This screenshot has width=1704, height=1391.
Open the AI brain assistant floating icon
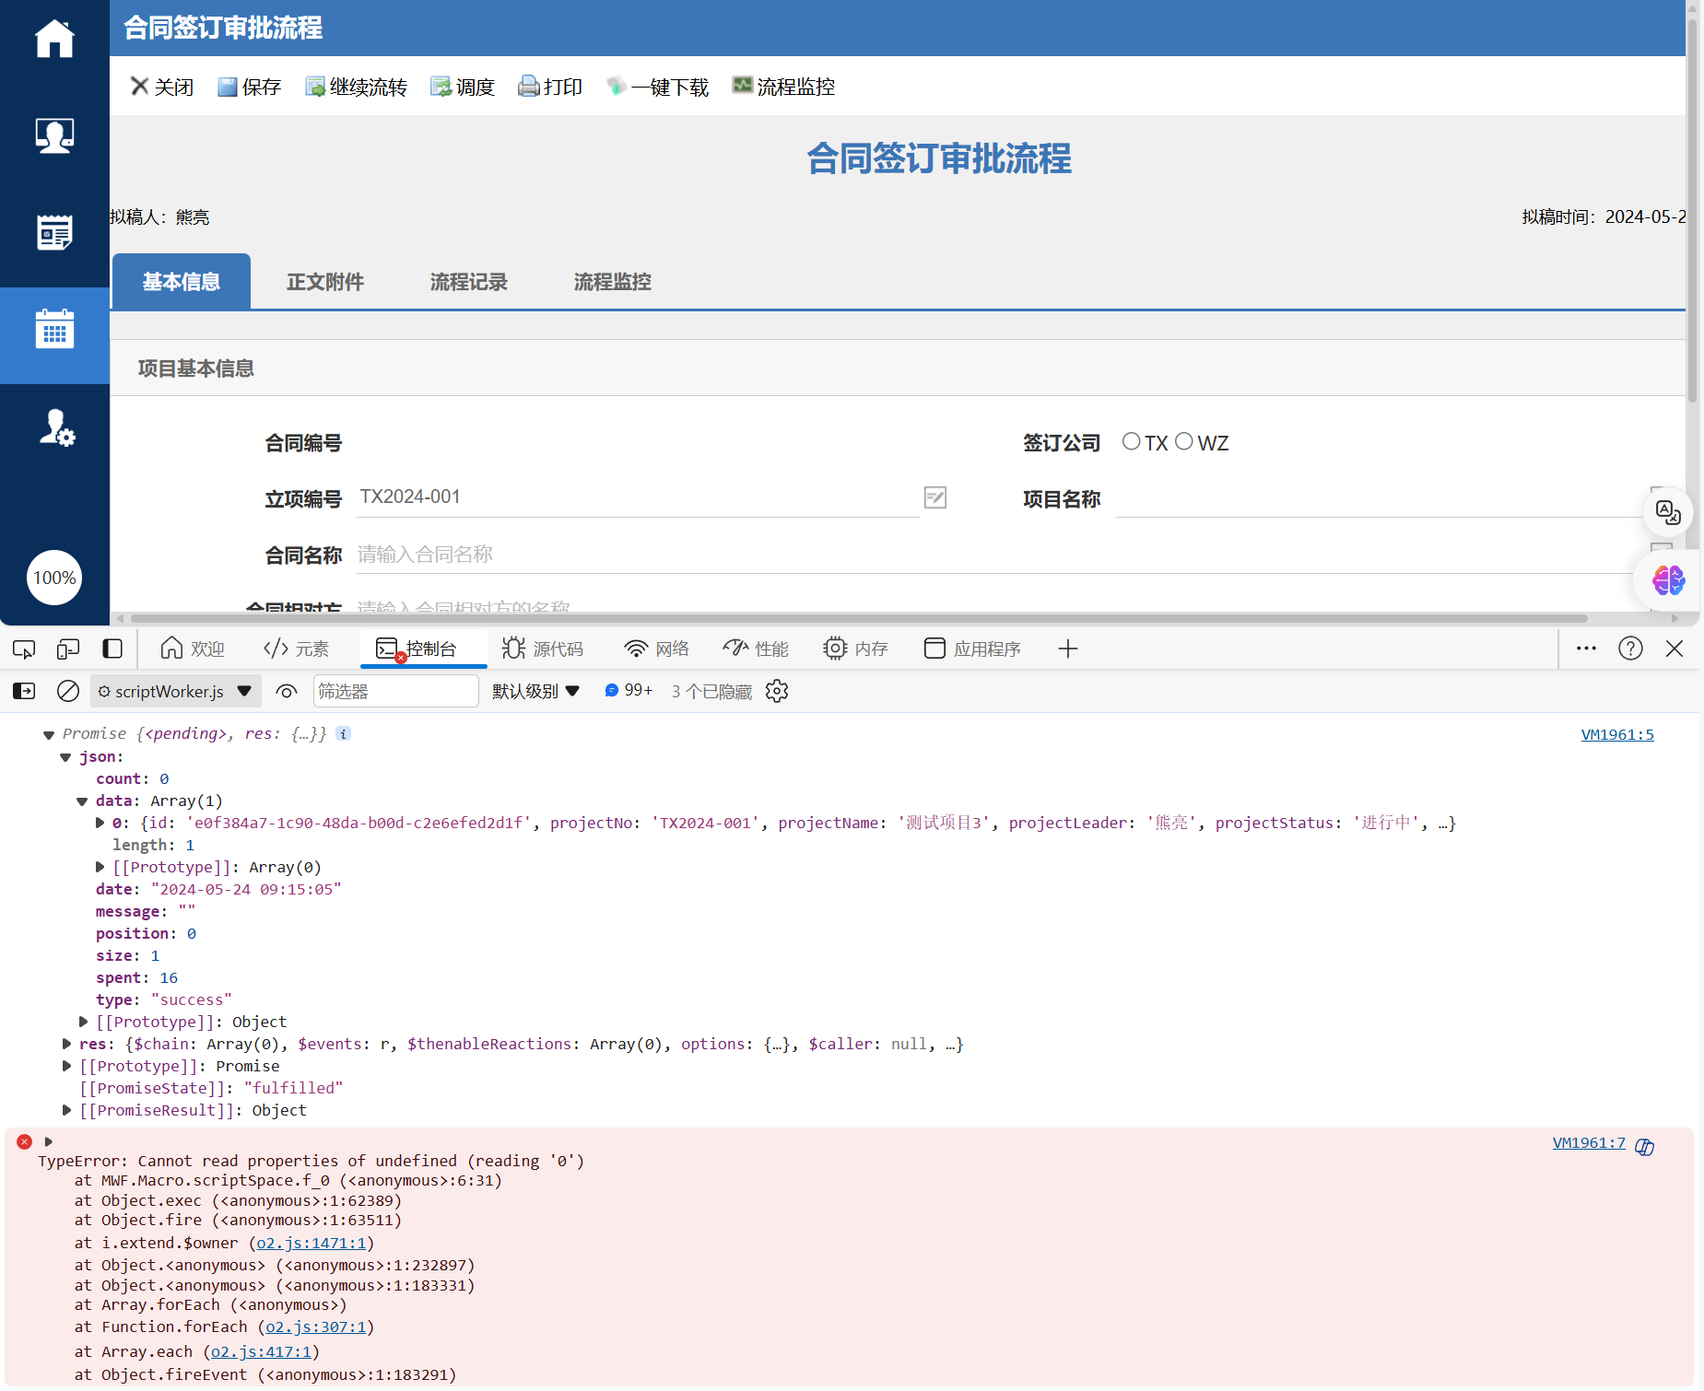click(x=1668, y=579)
